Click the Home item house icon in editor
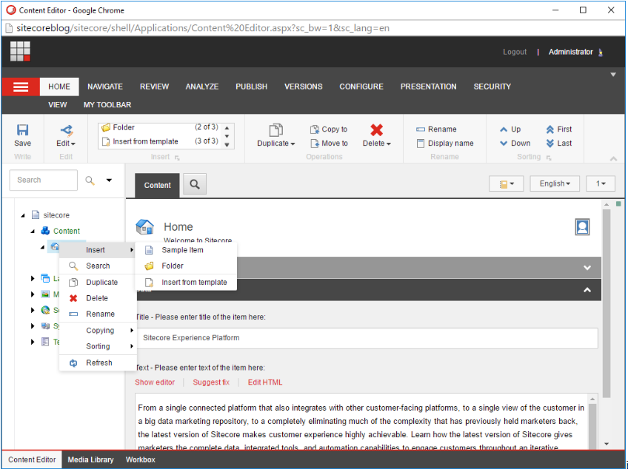Image resolution: width=628 pixels, height=469 pixels. (145, 227)
